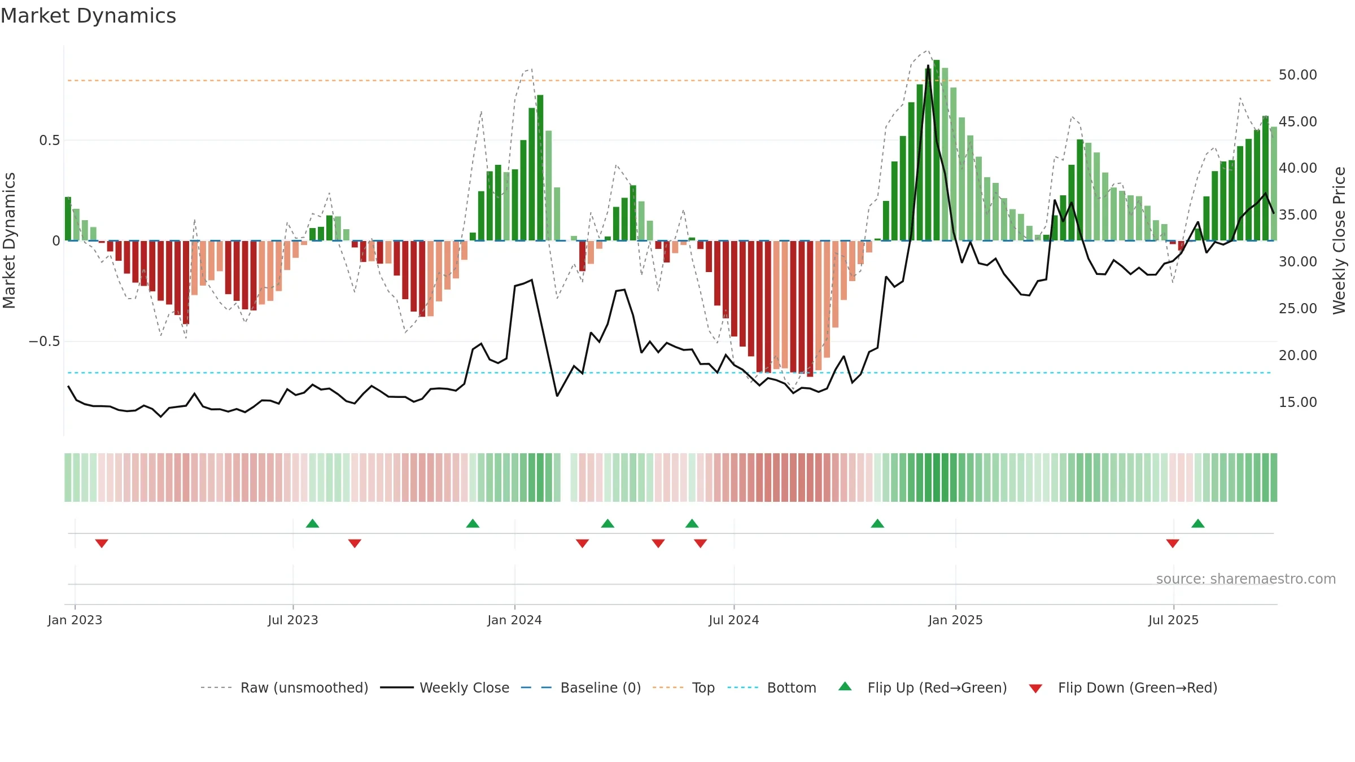
Task: Click the 15.00 price axis label
Action: point(1297,402)
